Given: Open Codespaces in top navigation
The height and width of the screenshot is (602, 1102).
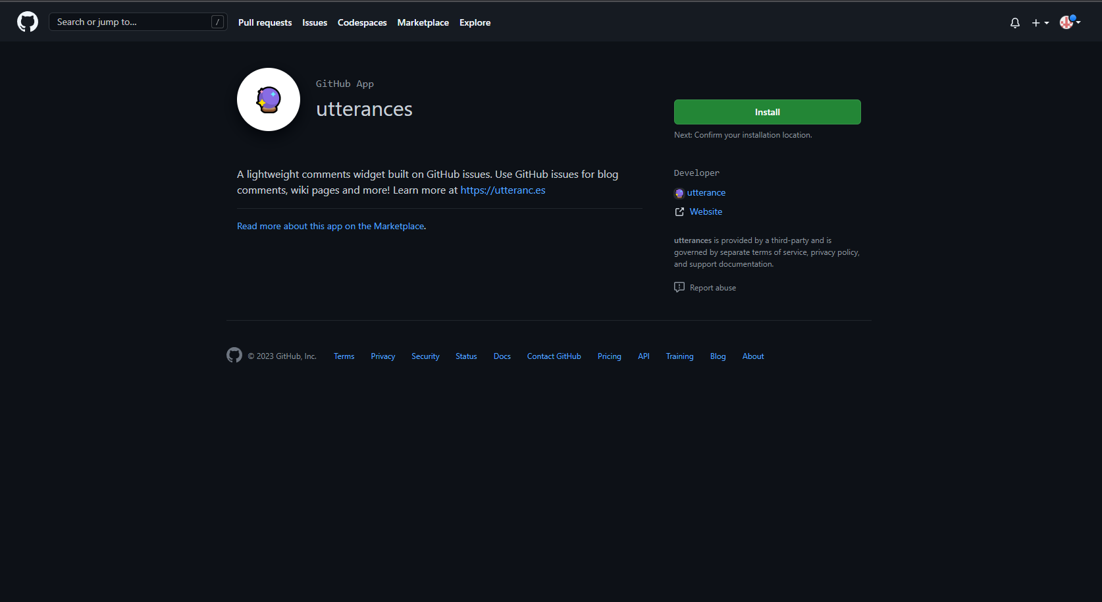Looking at the screenshot, I should coord(362,22).
